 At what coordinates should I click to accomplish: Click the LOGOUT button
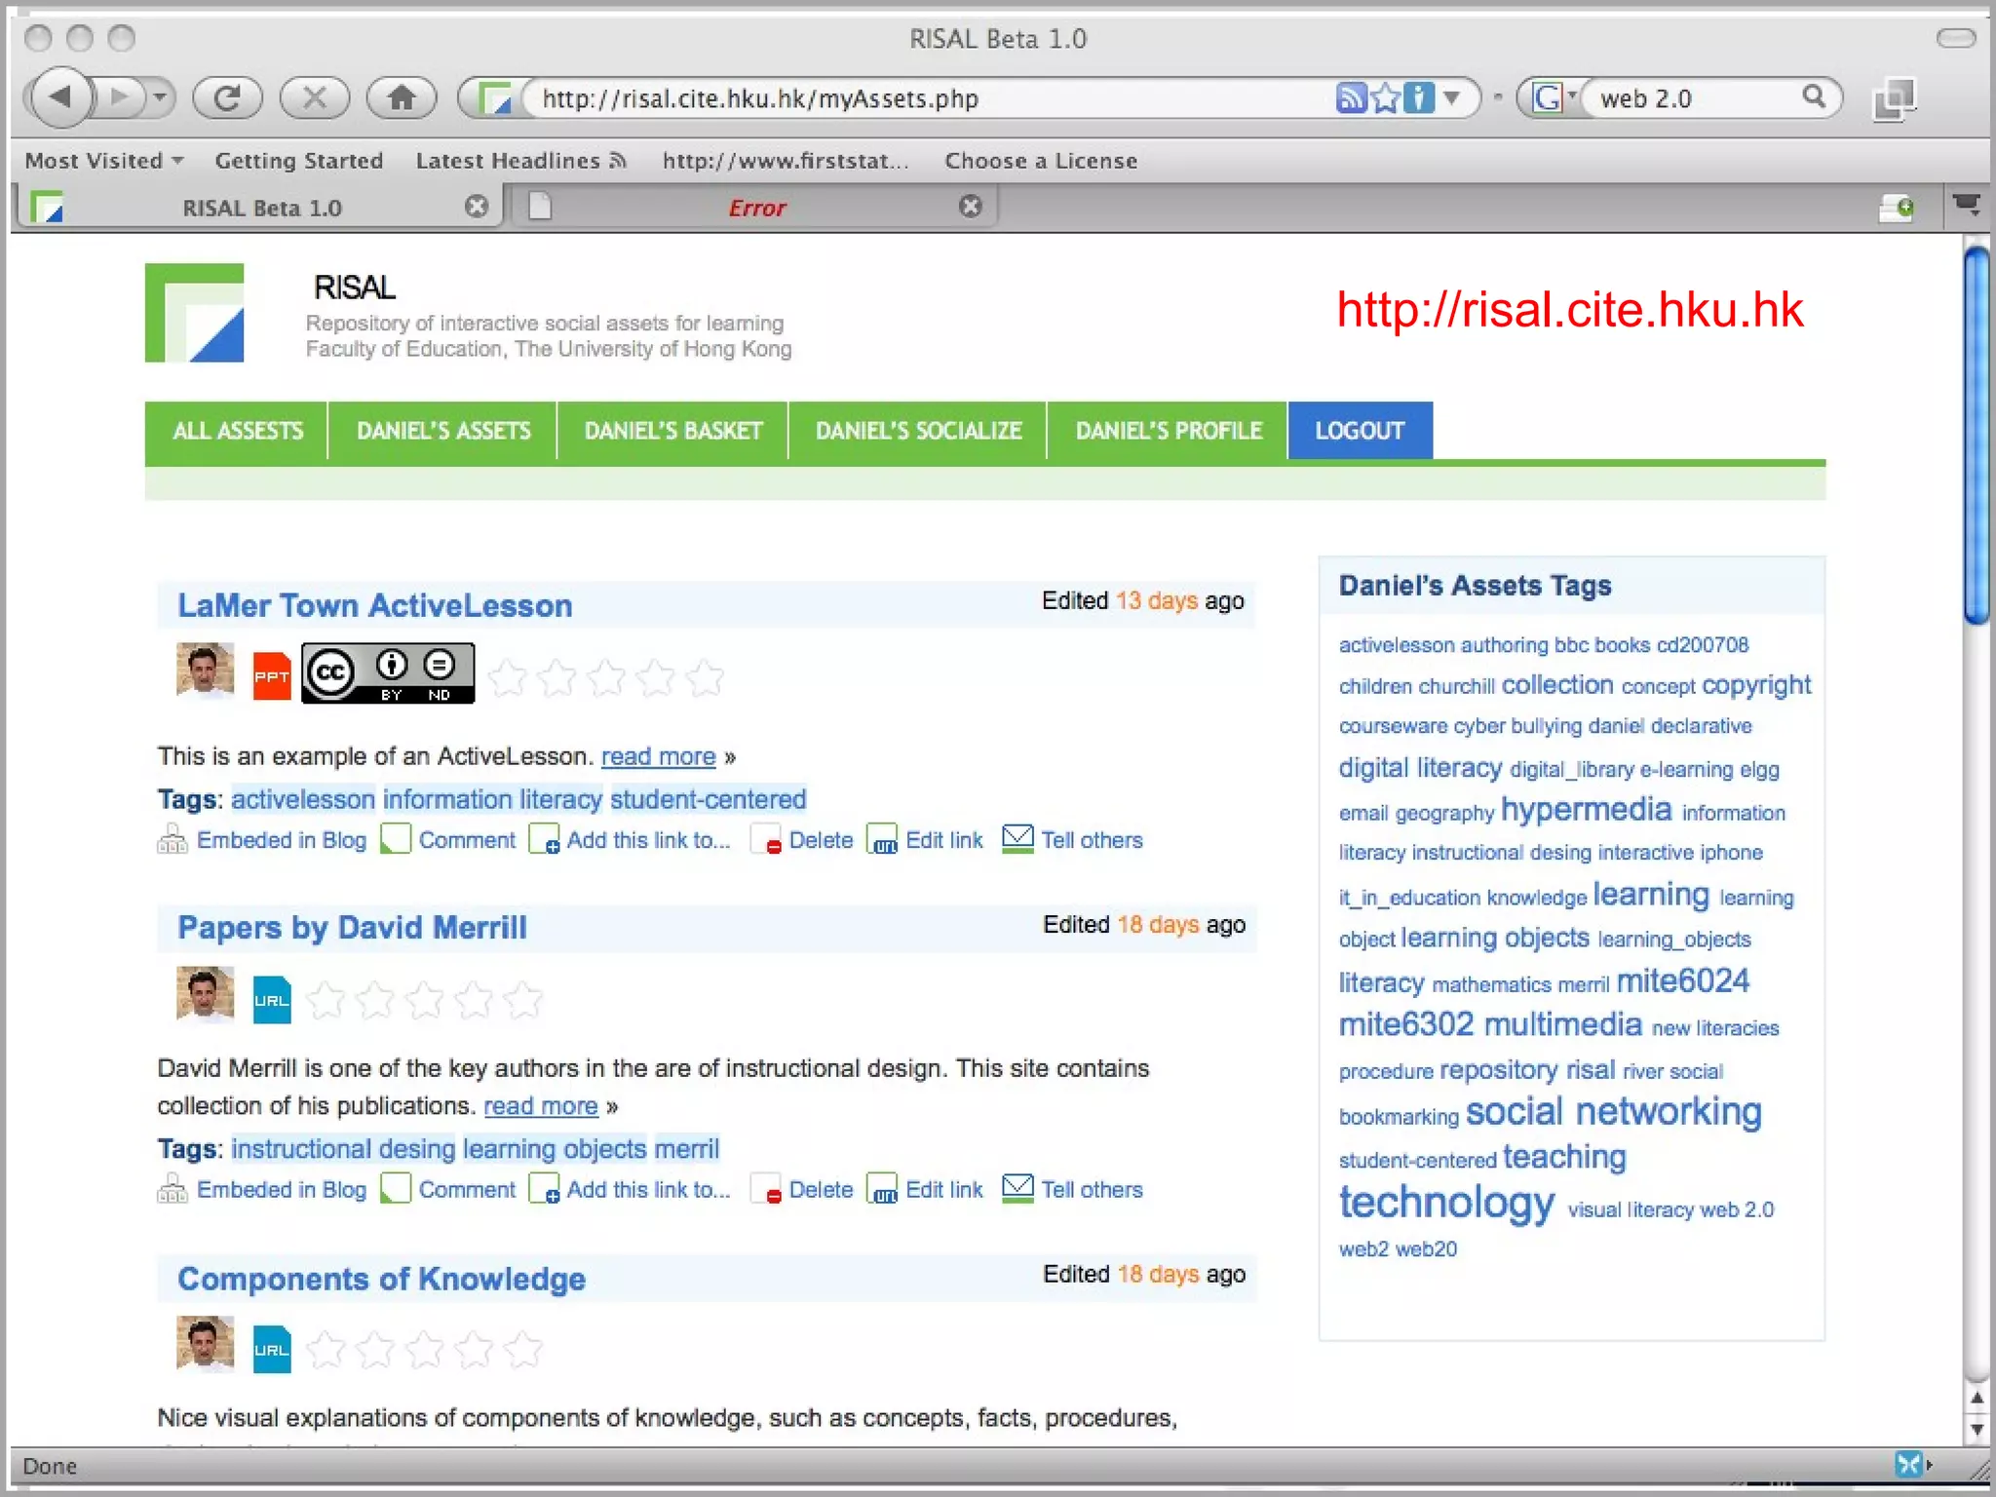tap(1361, 431)
